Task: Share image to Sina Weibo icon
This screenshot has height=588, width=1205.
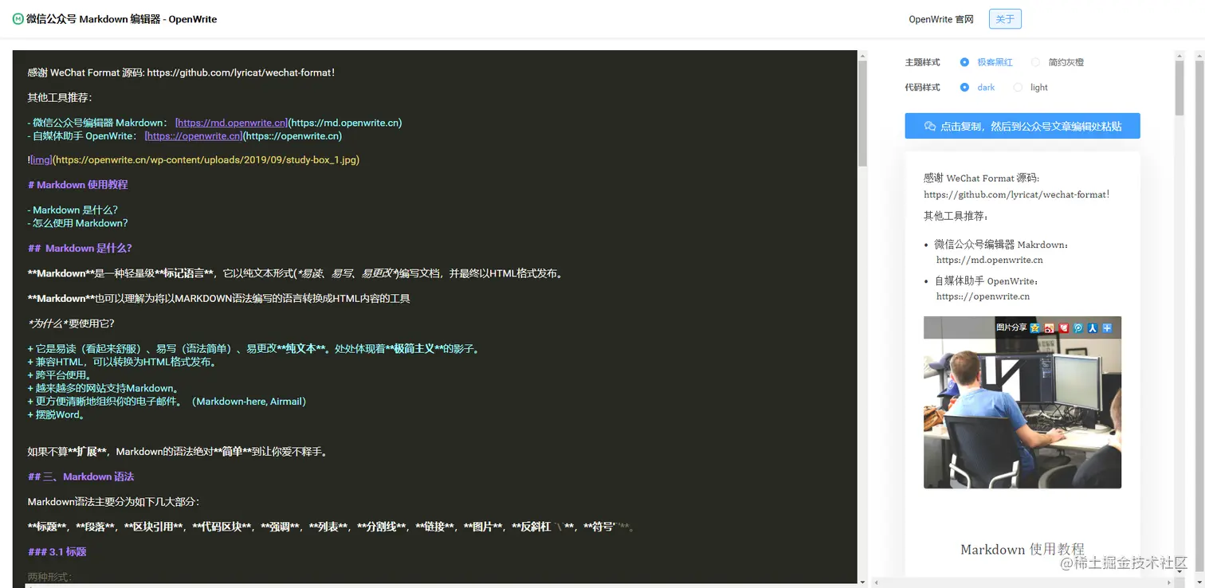Action: 1049,327
